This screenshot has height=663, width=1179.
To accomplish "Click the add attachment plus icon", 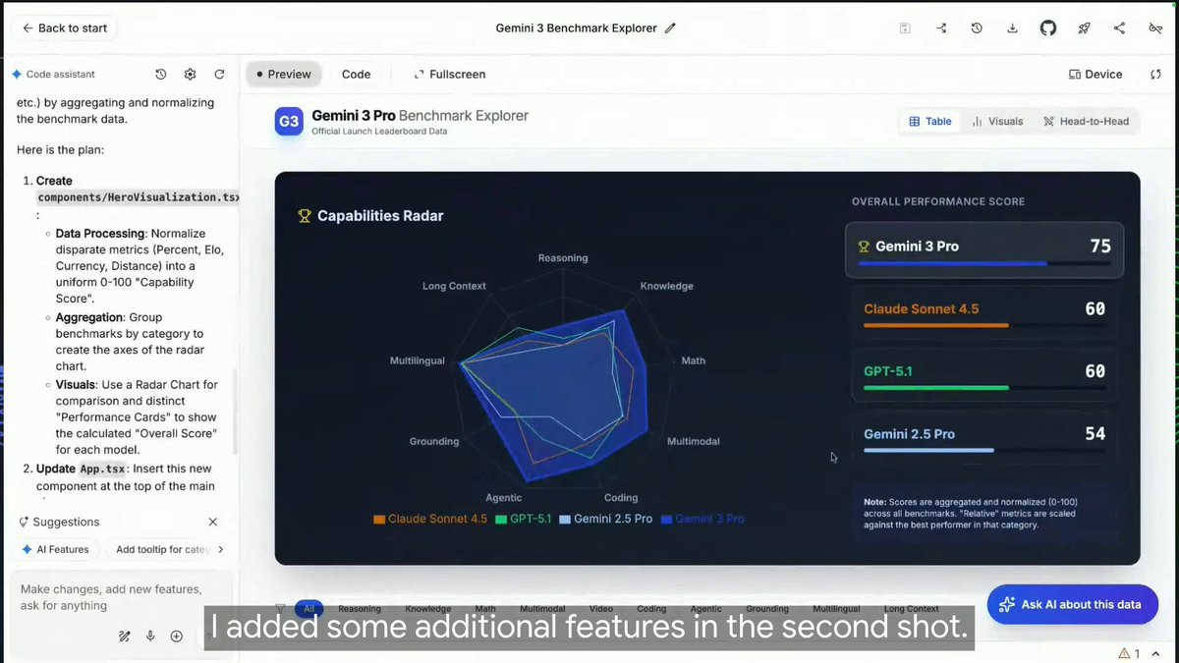I will pos(177,636).
